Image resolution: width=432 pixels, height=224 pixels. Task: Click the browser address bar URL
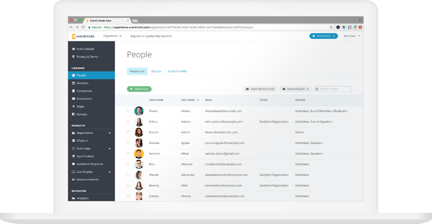(x=179, y=27)
